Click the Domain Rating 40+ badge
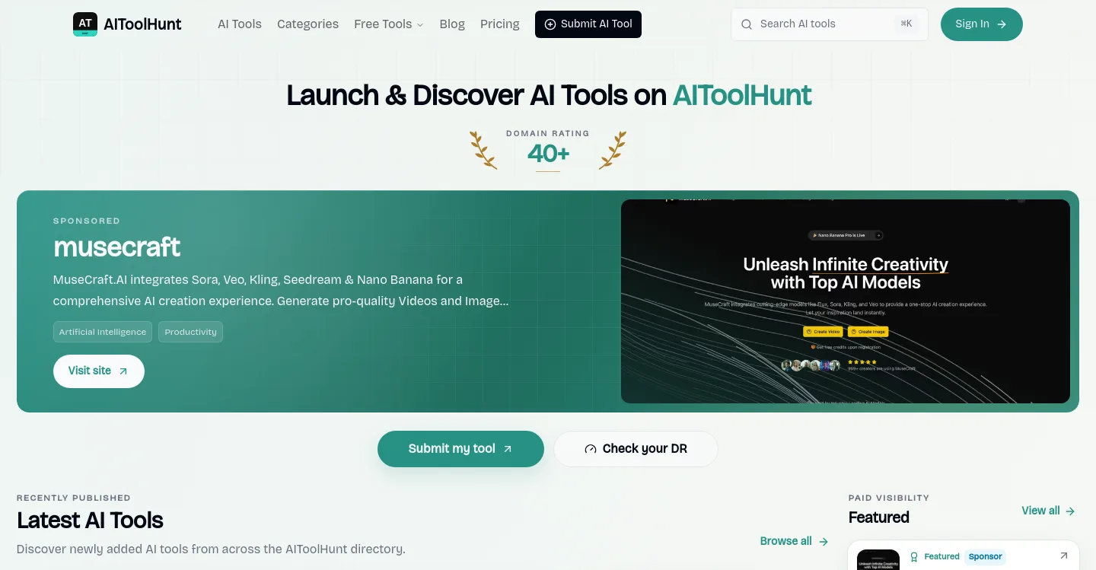 (548, 149)
